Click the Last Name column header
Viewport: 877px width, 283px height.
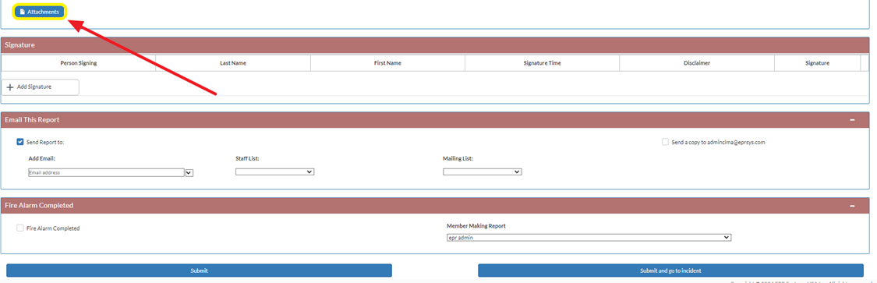tap(233, 63)
